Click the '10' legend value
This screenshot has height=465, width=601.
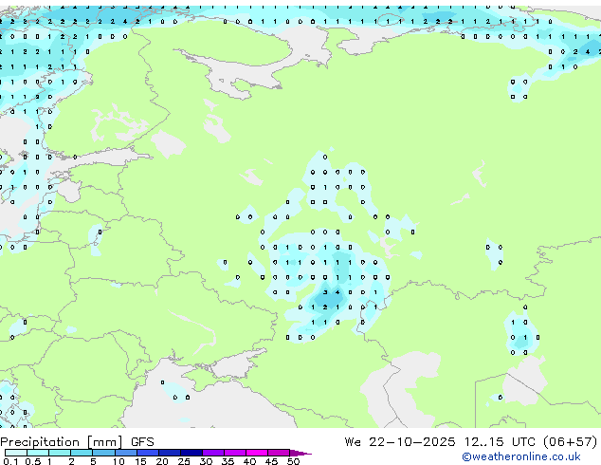click(118, 461)
